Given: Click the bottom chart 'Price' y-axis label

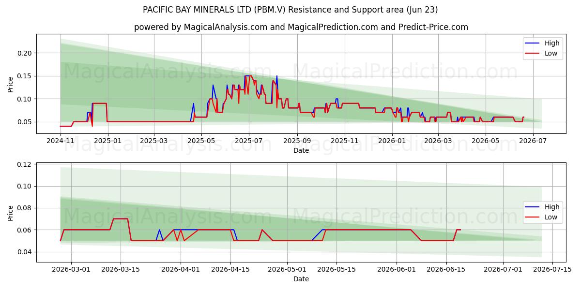Looking at the screenshot, I should pos(11,212).
